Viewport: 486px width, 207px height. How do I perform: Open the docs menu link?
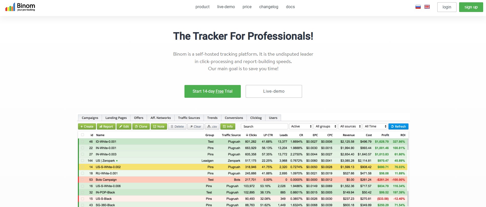tap(290, 7)
